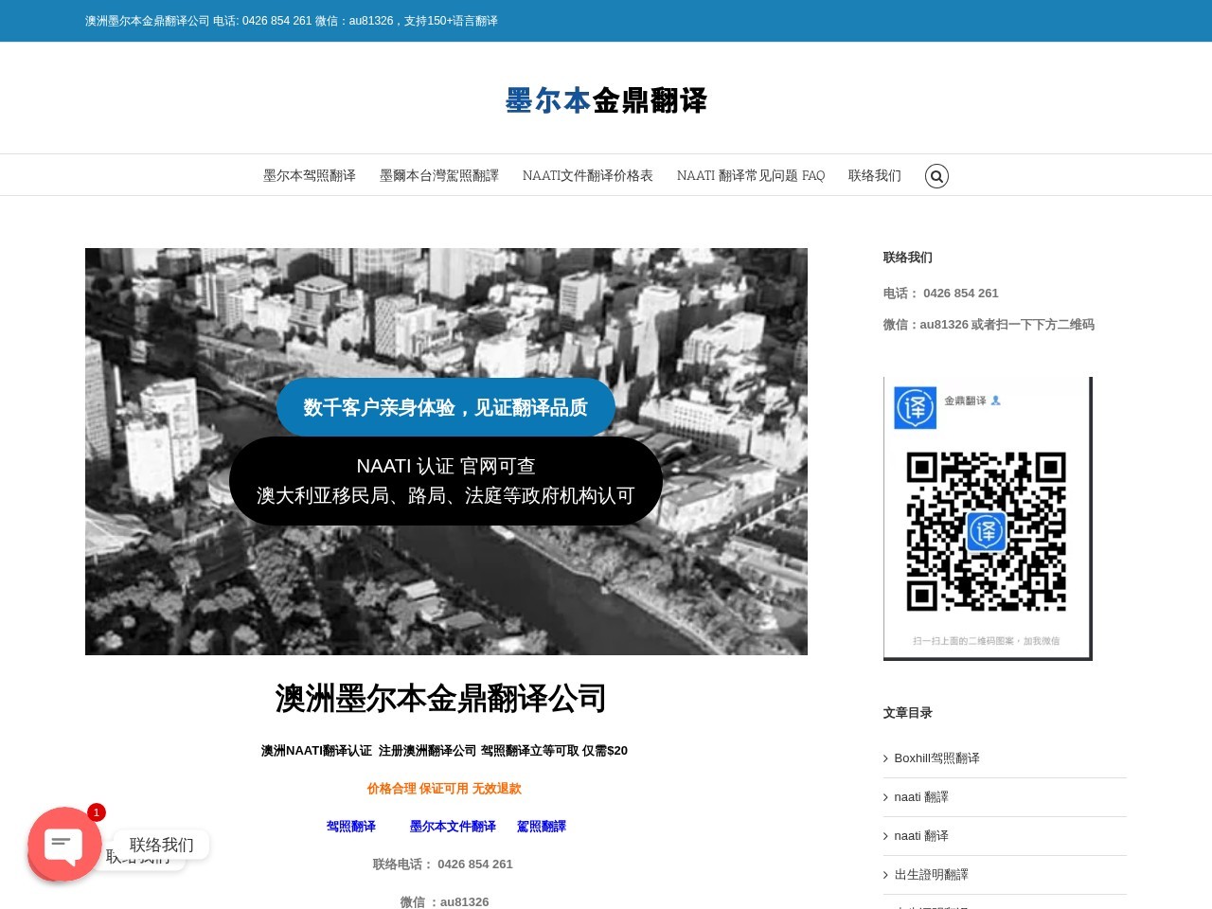Click the blue 驾照翻译 link
Screen dimensions: 1212x909
(351, 827)
